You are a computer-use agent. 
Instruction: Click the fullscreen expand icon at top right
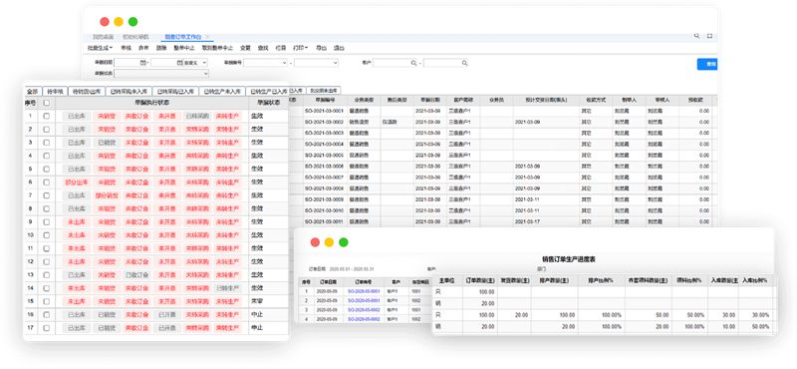tap(709, 36)
